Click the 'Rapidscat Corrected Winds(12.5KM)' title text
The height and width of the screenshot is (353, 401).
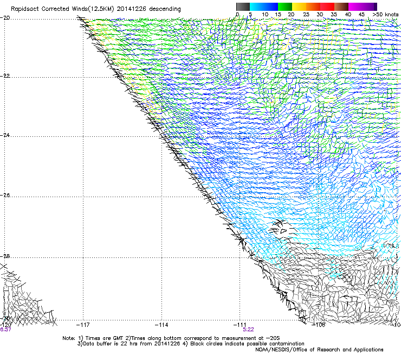click(x=62, y=9)
